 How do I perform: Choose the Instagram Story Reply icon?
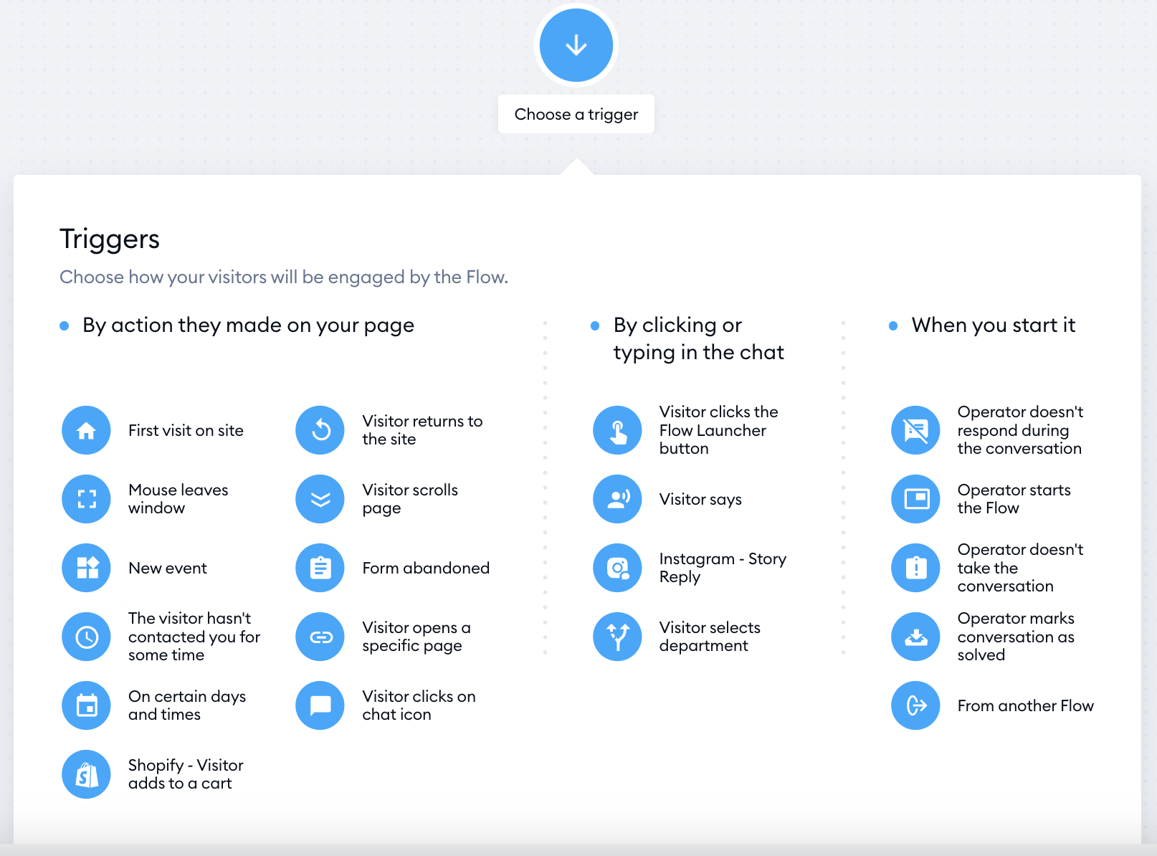(617, 568)
